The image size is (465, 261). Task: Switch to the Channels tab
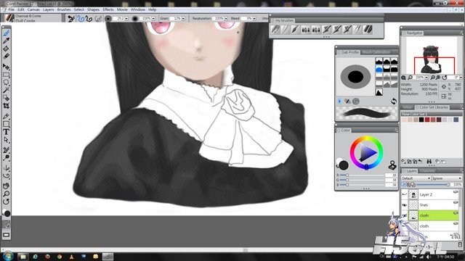click(428, 171)
